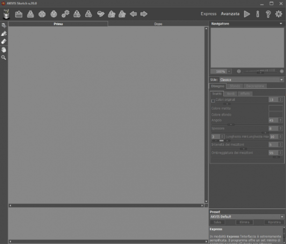Zoom in with navigator plus icon
Image resolution: width=286 pixels, height=244 pixels.
pyautogui.click(x=282, y=71)
